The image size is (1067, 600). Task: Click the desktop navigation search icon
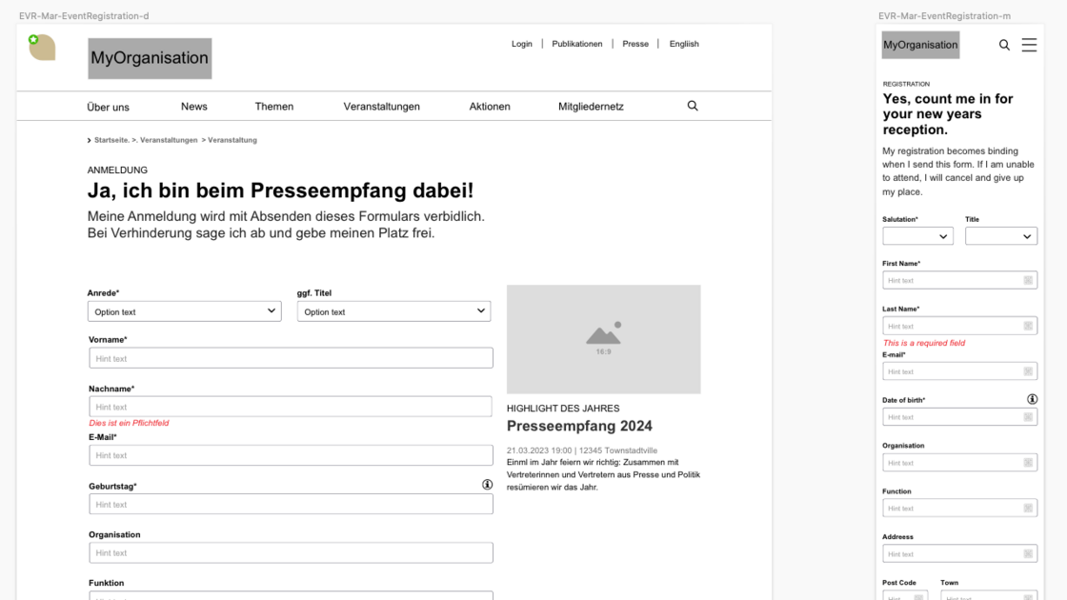[693, 106]
